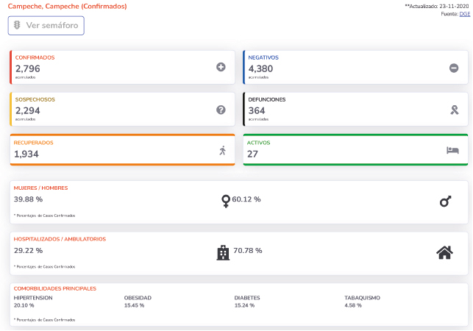This screenshot has height=331, width=473.
Task: Open the DGE source link
Action: coord(464,14)
